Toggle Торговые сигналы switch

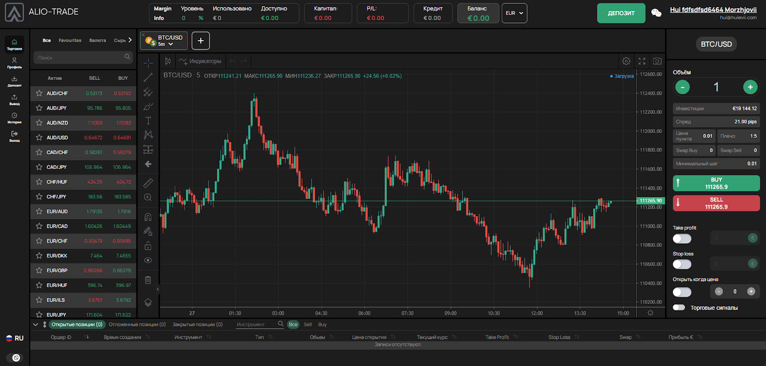(679, 308)
